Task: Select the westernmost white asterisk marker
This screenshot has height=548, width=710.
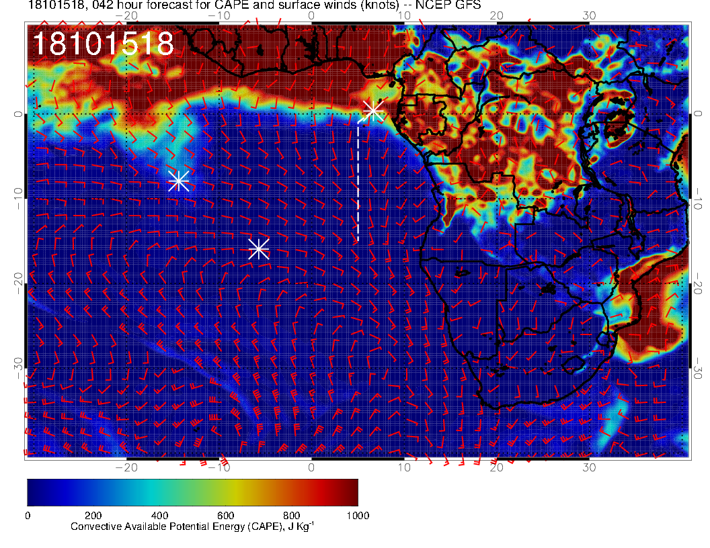Action: tap(178, 181)
